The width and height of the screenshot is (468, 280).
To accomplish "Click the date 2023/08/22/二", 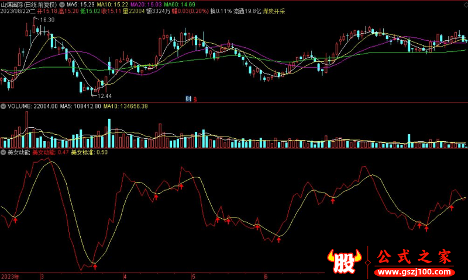I will [x=18, y=11].
